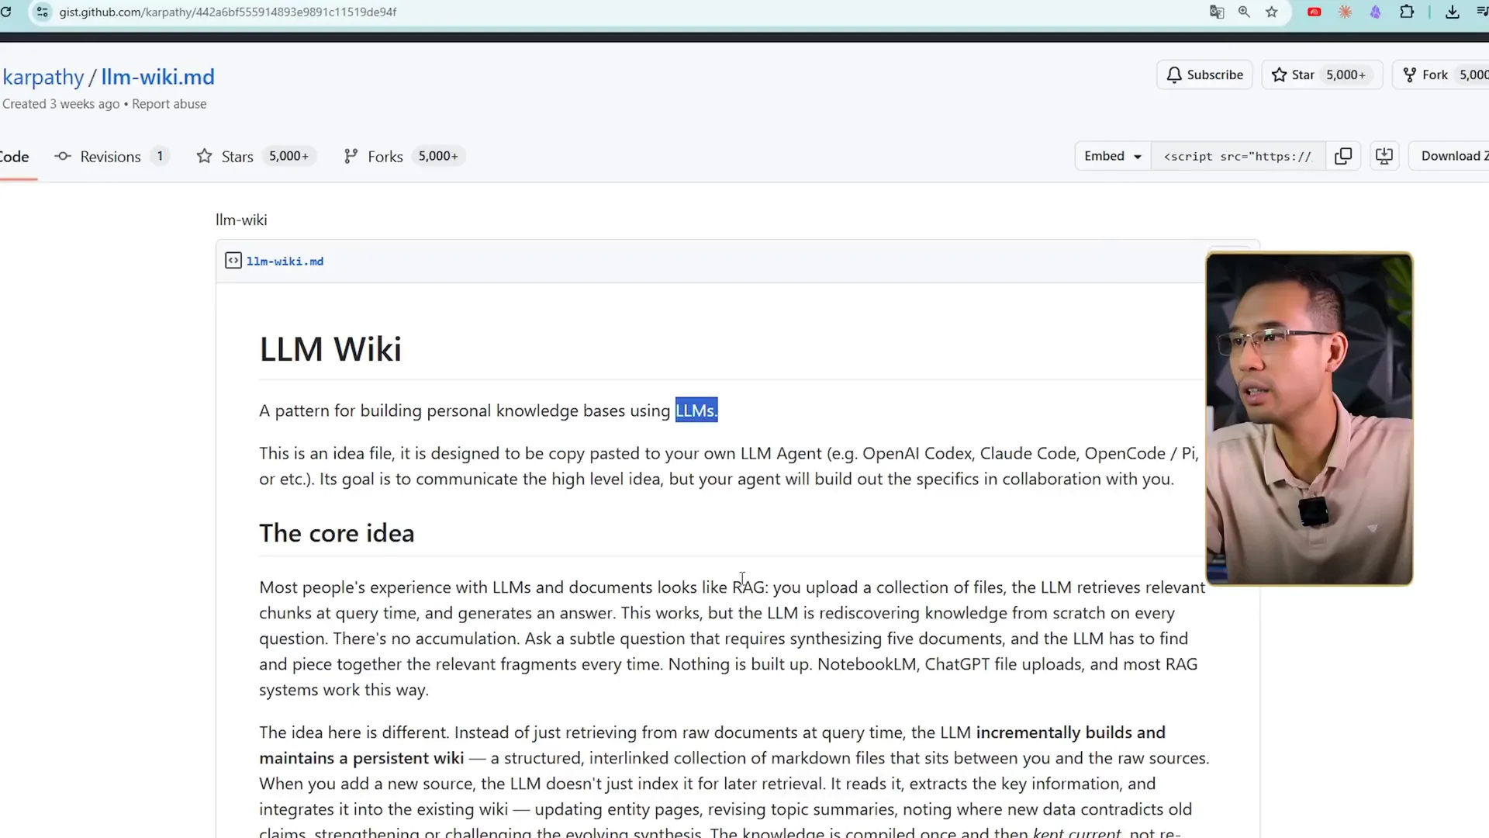Click the Revisions tab branch icon
Screen dimensions: 1489x838
point(63,157)
